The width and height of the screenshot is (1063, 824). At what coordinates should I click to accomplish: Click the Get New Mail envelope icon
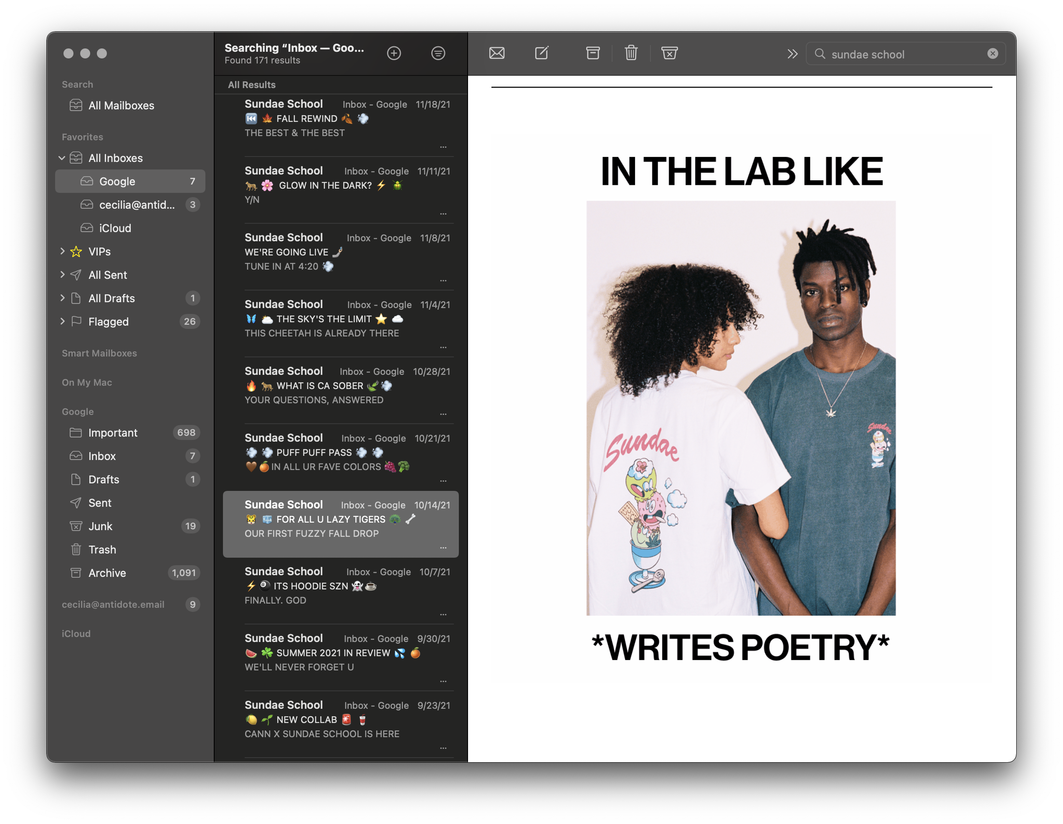click(x=496, y=53)
